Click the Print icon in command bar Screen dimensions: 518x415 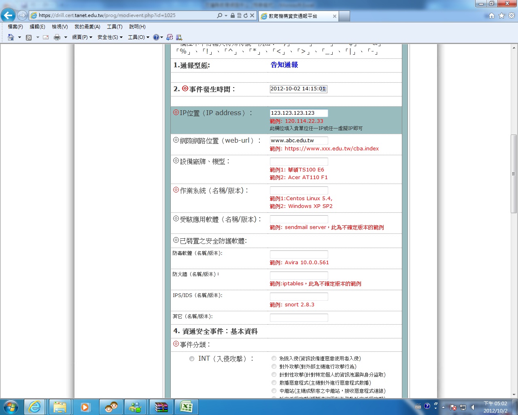(x=57, y=37)
